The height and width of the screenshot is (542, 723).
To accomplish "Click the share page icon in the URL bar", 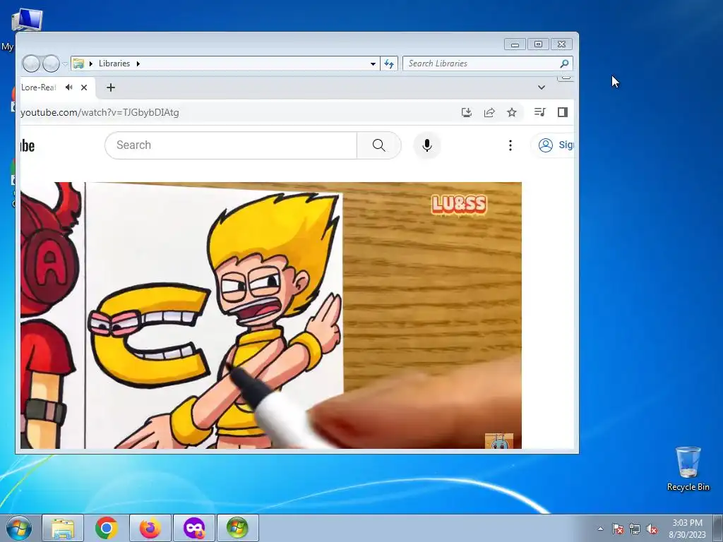I will (x=489, y=112).
